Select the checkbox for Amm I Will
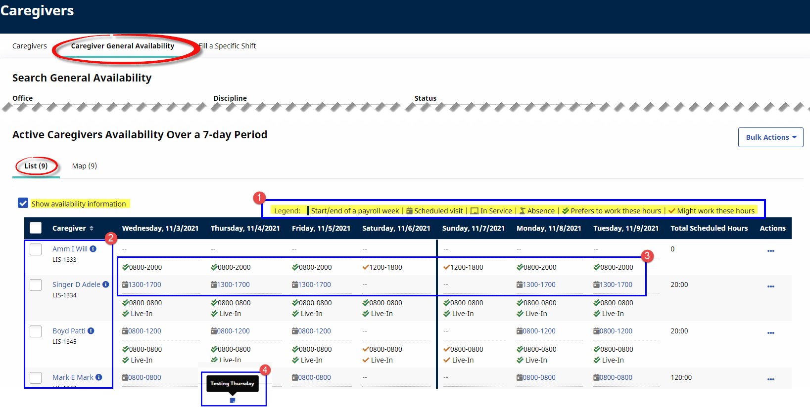Viewport: 810px width, 407px height. tap(36, 249)
